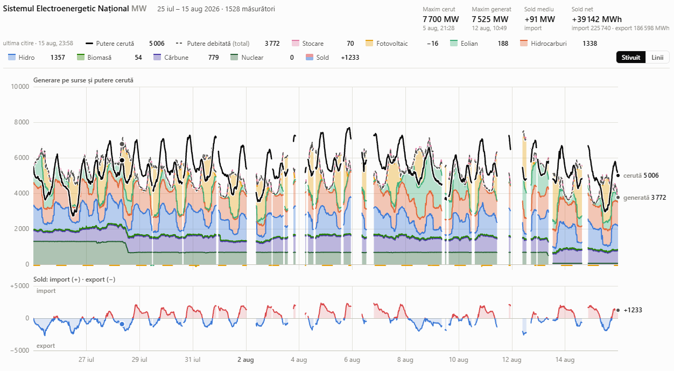Click the Maxim cerut value 7 700 MW
This screenshot has width=674, height=371.
(441, 19)
